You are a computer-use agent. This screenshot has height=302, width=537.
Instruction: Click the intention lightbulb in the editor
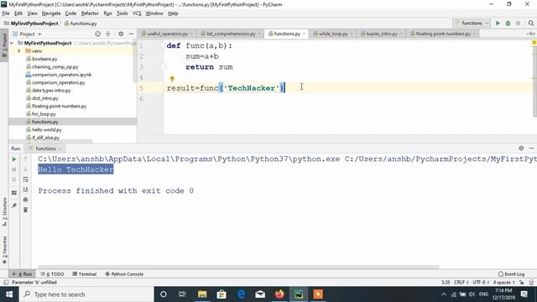coord(172,79)
